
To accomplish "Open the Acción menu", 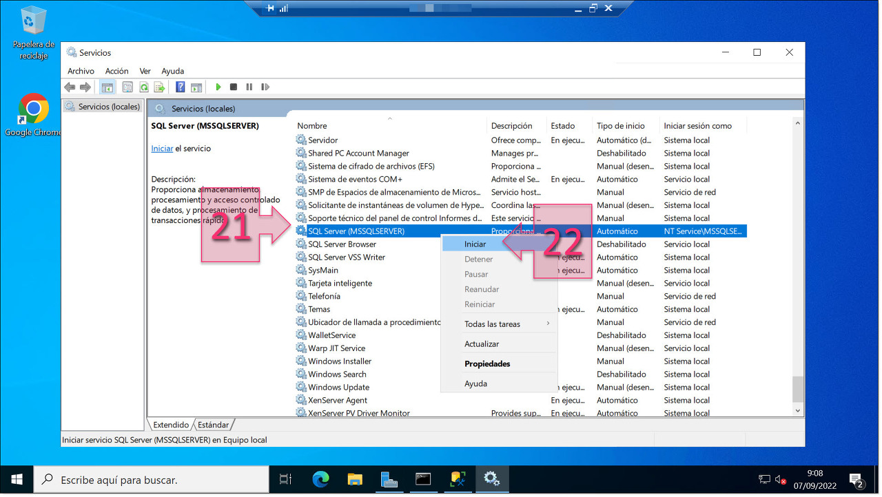I will (x=116, y=71).
